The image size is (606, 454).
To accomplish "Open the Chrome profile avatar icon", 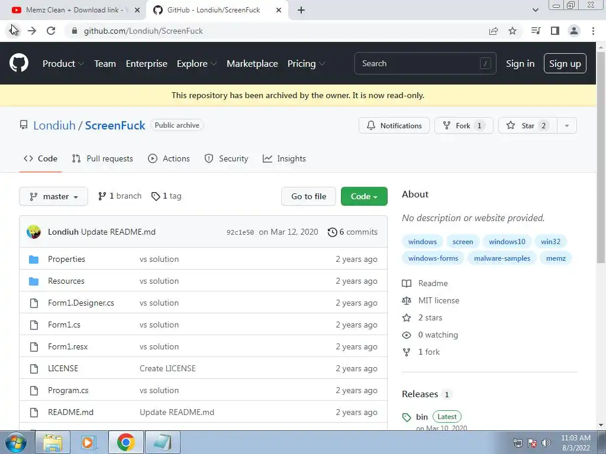I will pyautogui.click(x=574, y=31).
